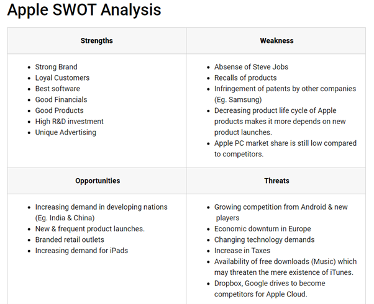Click Increasing demand in developing nations

pyautogui.click(x=101, y=213)
